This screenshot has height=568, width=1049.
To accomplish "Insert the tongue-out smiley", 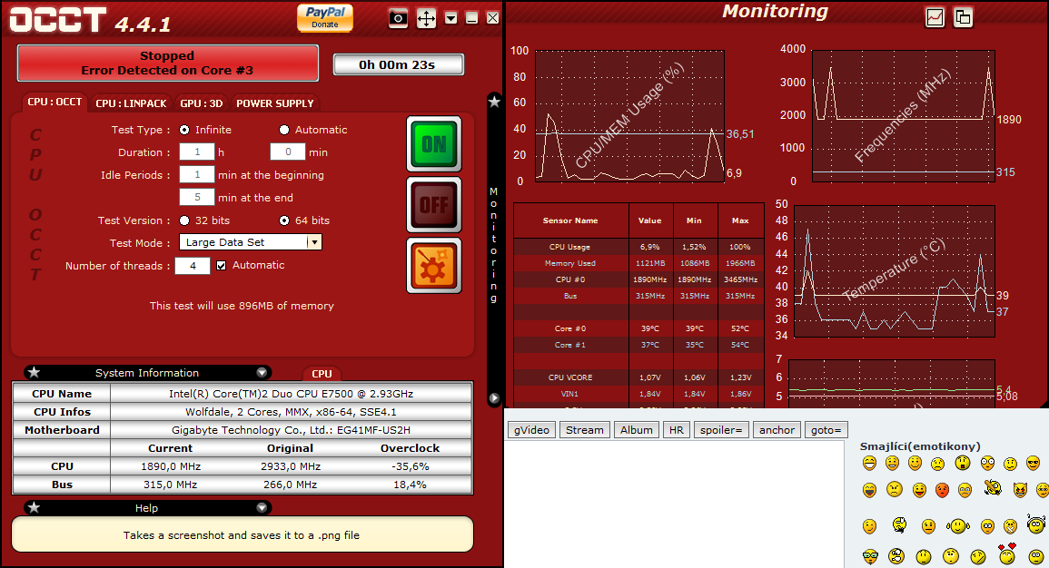I will (920, 491).
